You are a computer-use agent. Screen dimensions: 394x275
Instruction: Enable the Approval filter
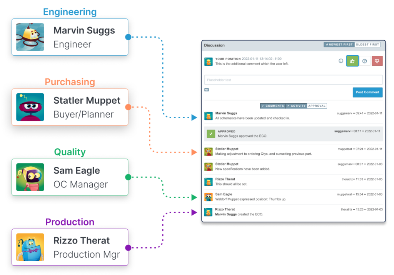tap(317, 106)
